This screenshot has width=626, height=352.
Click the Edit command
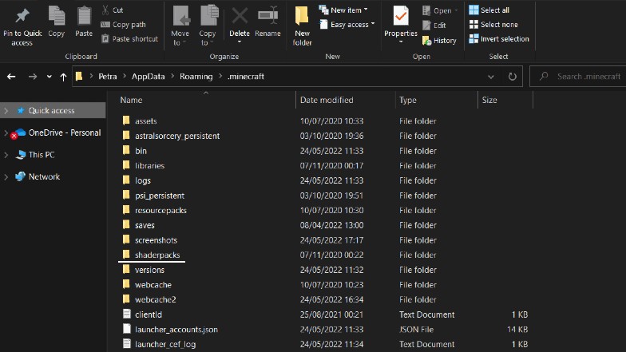click(434, 26)
